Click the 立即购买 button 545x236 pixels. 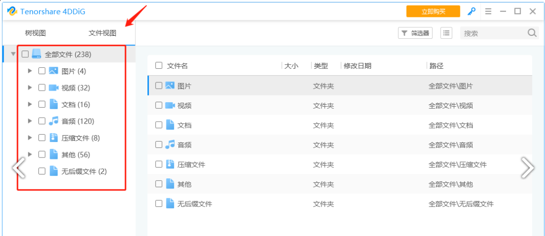[433, 12]
